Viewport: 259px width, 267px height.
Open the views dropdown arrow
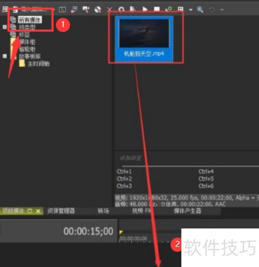(x=191, y=10)
